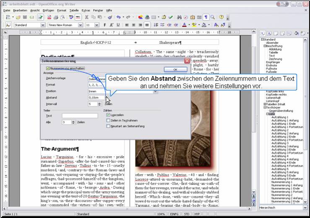
Task: Click the Help question mark icon
Action: coord(221,17)
